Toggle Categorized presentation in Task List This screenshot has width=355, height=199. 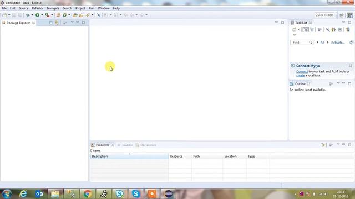[x=306, y=29]
